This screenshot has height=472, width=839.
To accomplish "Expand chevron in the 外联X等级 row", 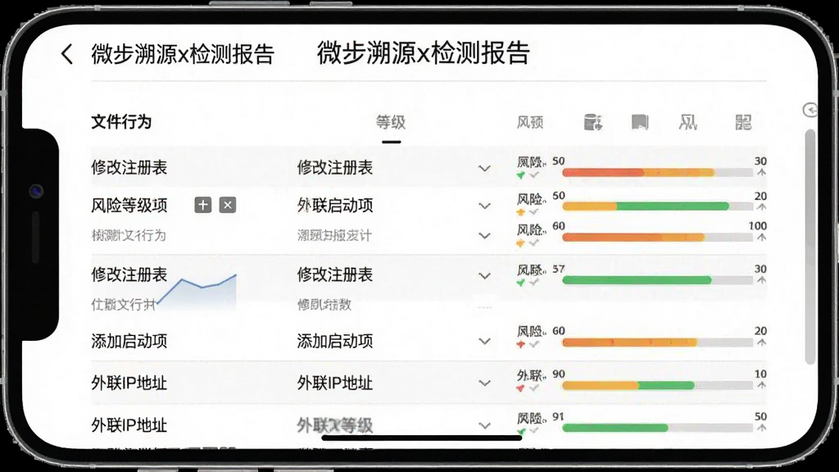I will pyautogui.click(x=484, y=426).
